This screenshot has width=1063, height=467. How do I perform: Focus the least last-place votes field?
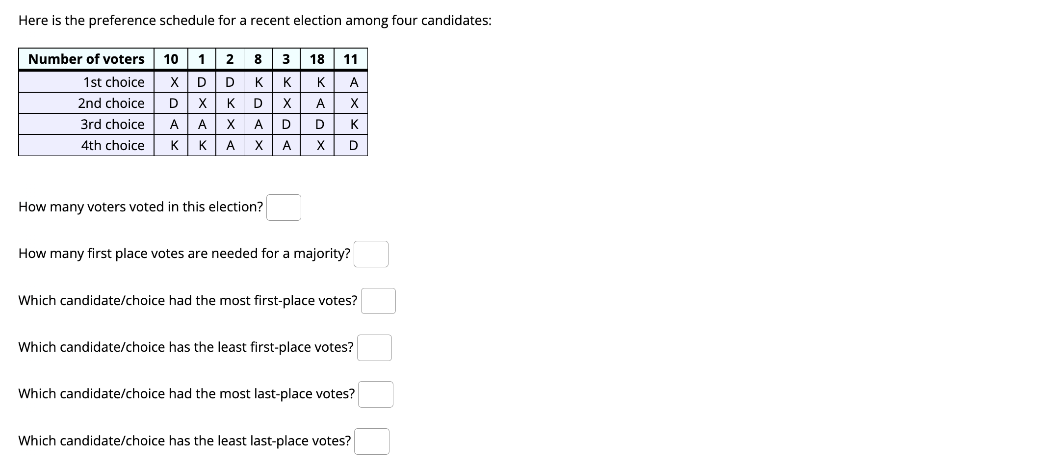(x=372, y=441)
